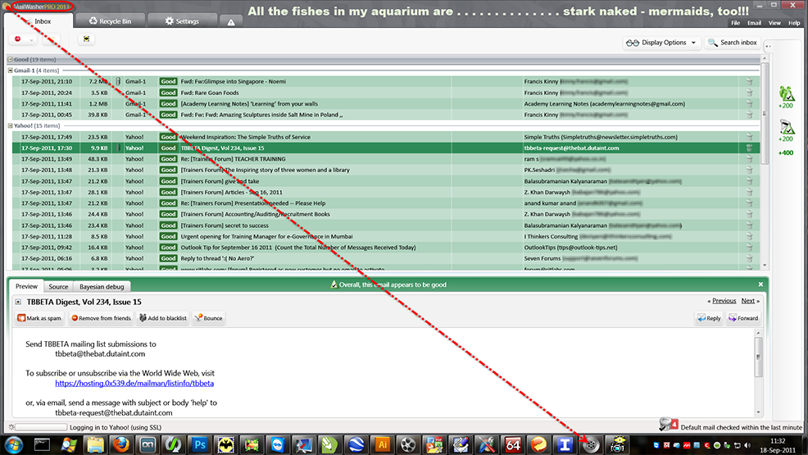Screen dimensions: 808x455
Task: Select the Inbox tab
Action: click(x=38, y=21)
